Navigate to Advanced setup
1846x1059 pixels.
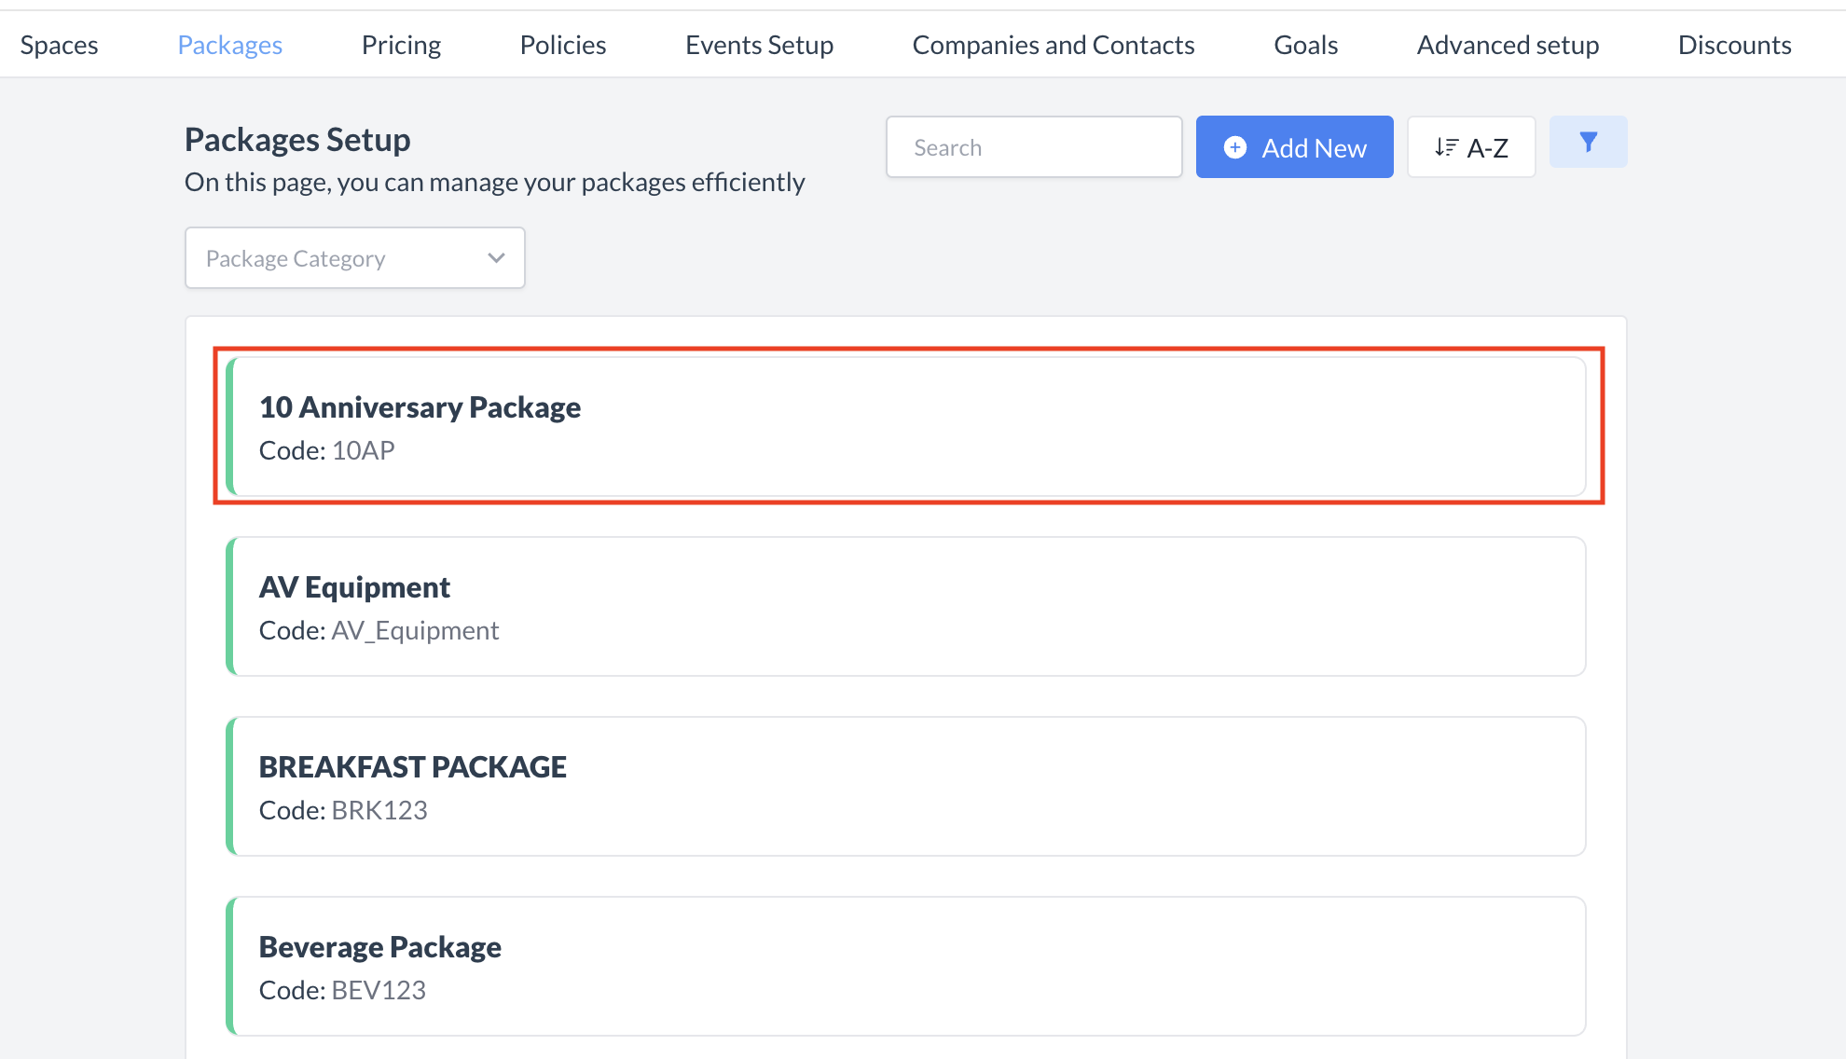click(1508, 44)
